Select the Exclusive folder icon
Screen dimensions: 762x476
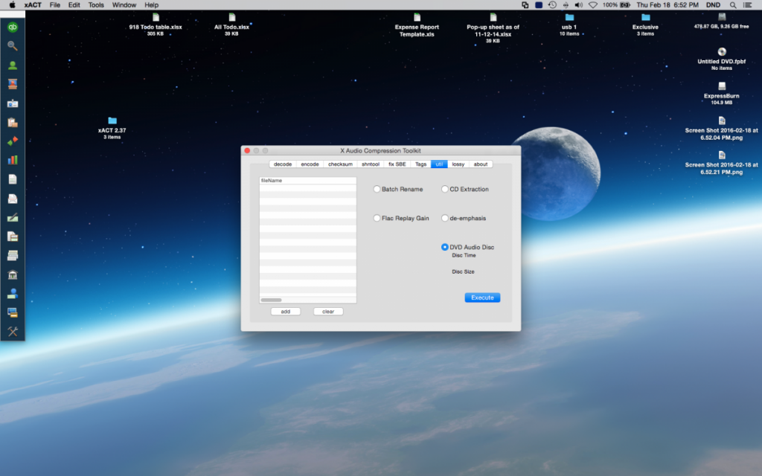(645, 18)
